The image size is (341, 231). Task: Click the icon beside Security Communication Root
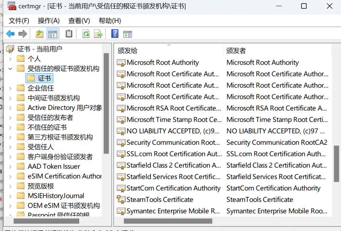point(121,143)
